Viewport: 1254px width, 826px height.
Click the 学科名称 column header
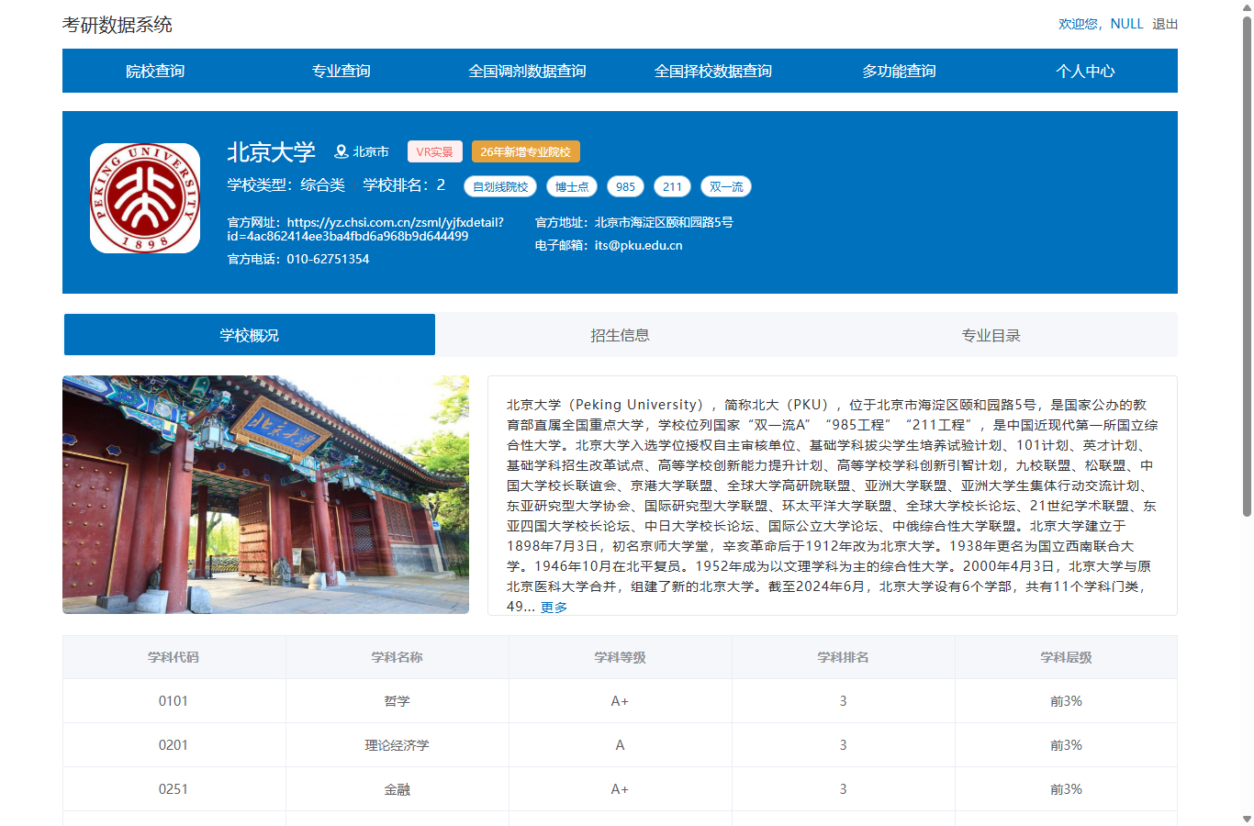[x=397, y=657]
